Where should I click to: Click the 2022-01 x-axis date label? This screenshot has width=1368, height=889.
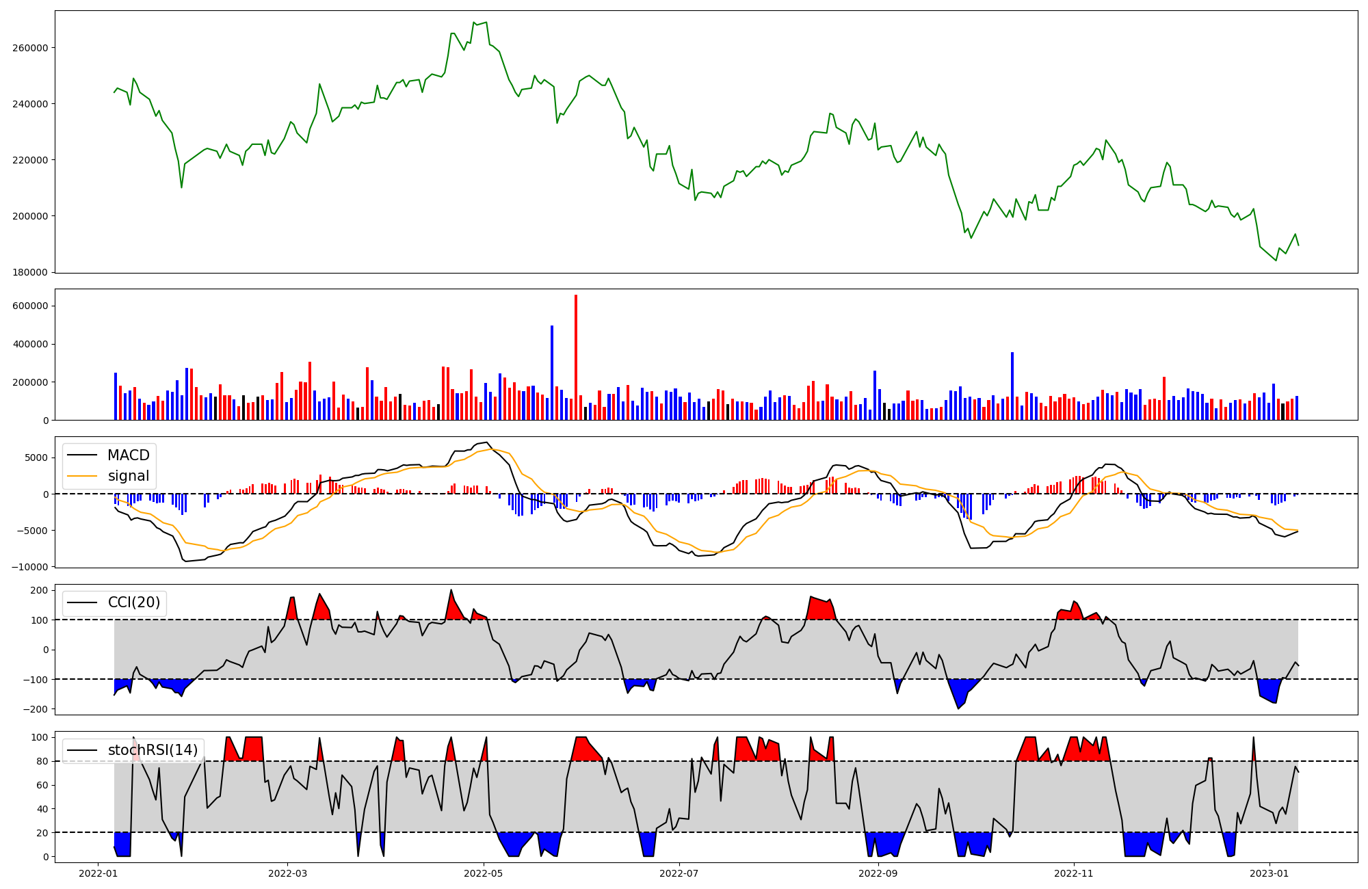click(x=100, y=873)
